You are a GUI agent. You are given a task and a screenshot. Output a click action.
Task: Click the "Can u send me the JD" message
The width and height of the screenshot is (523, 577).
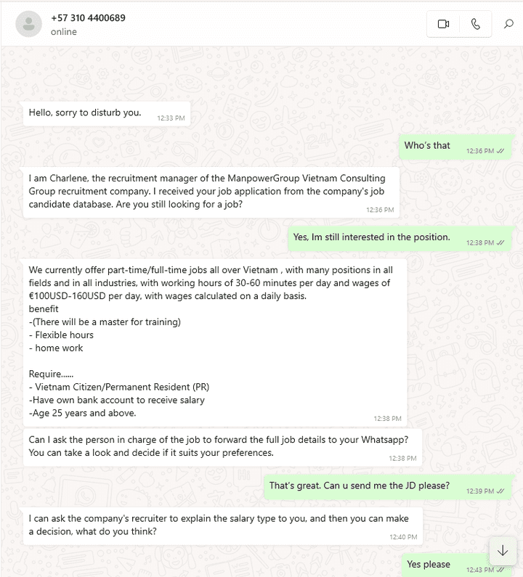(360, 486)
